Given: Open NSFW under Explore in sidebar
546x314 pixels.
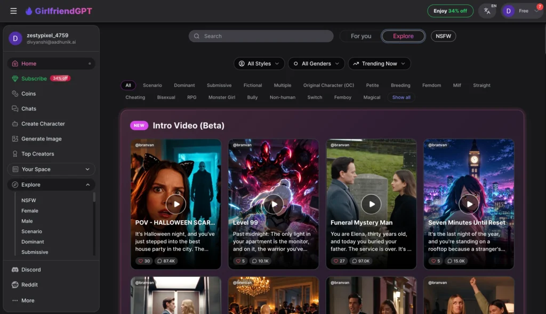Looking at the screenshot, I should (29, 200).
